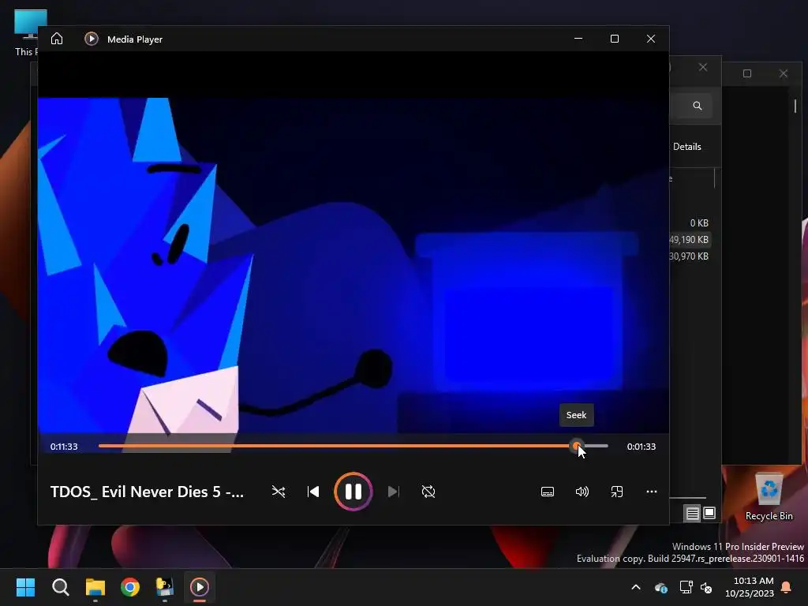Open notifications bell icon
Viewport: 808px width, 606px height.
(787, 587)
